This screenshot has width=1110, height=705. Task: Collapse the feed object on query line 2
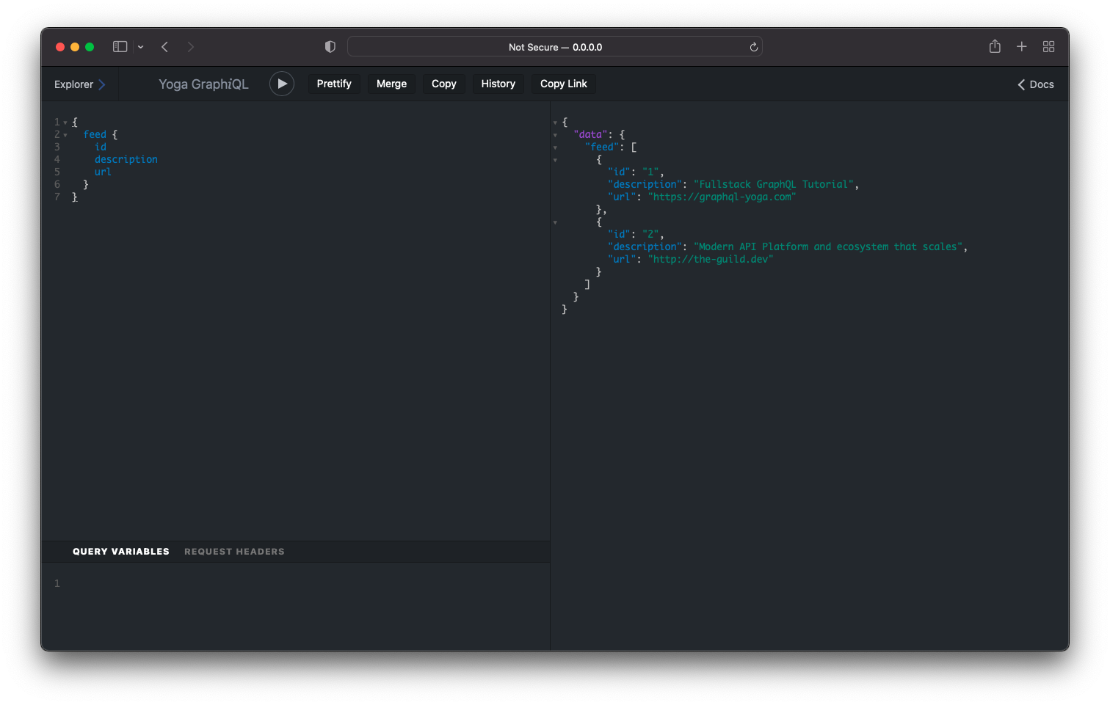[x=65, y=134]
